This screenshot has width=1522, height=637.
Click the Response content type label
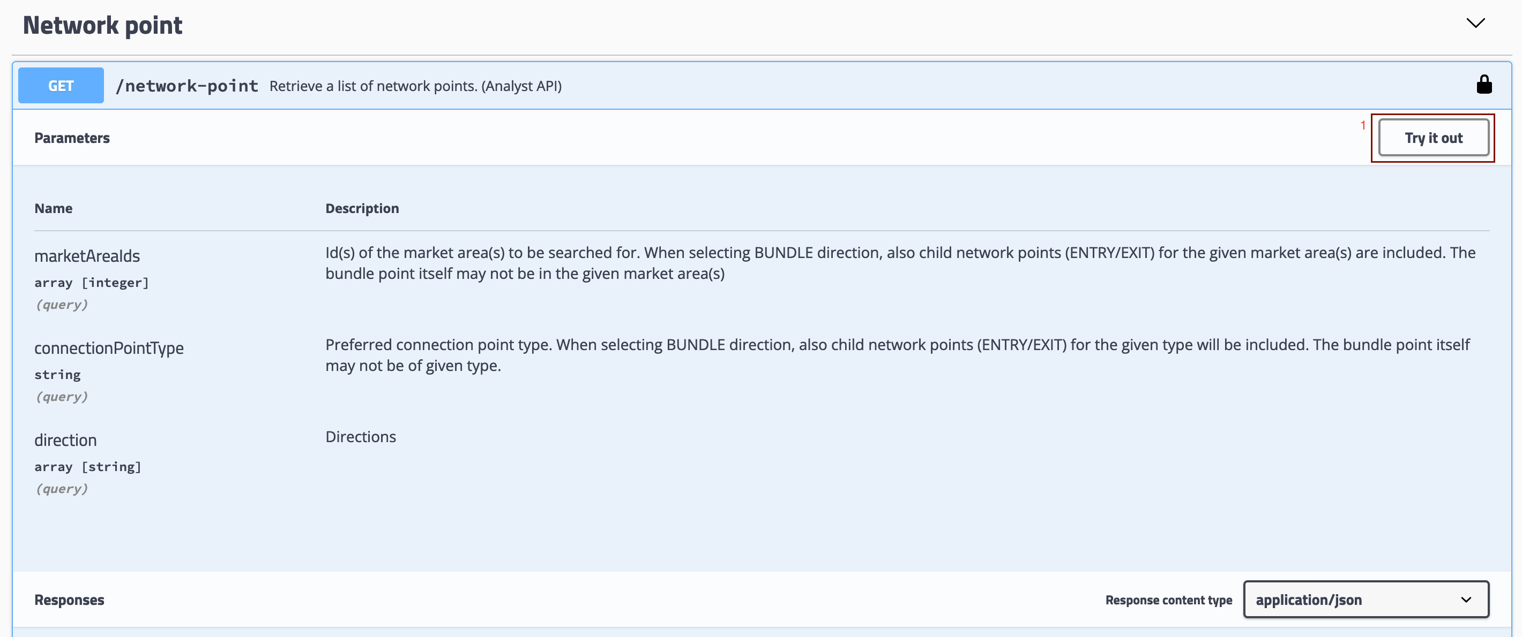tap(1168, 600)
